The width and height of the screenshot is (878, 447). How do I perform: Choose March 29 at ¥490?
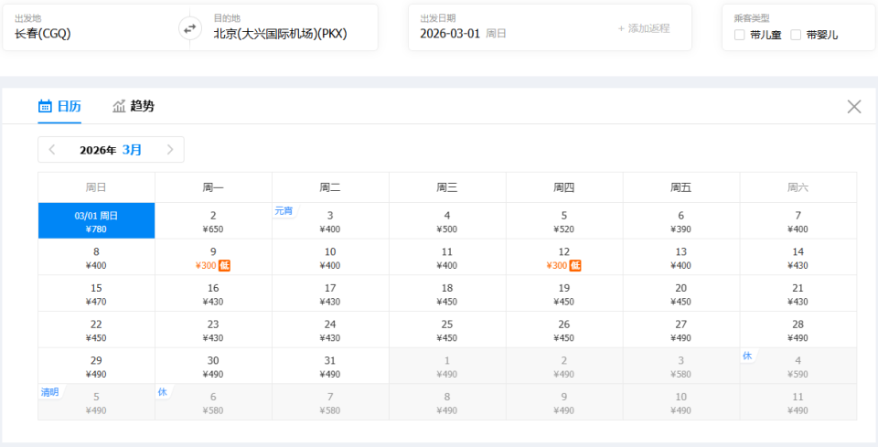click(x=96, y=367)
